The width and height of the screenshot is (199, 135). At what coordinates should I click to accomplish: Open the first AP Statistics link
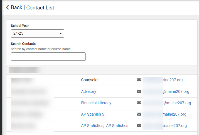coord(92,126)
